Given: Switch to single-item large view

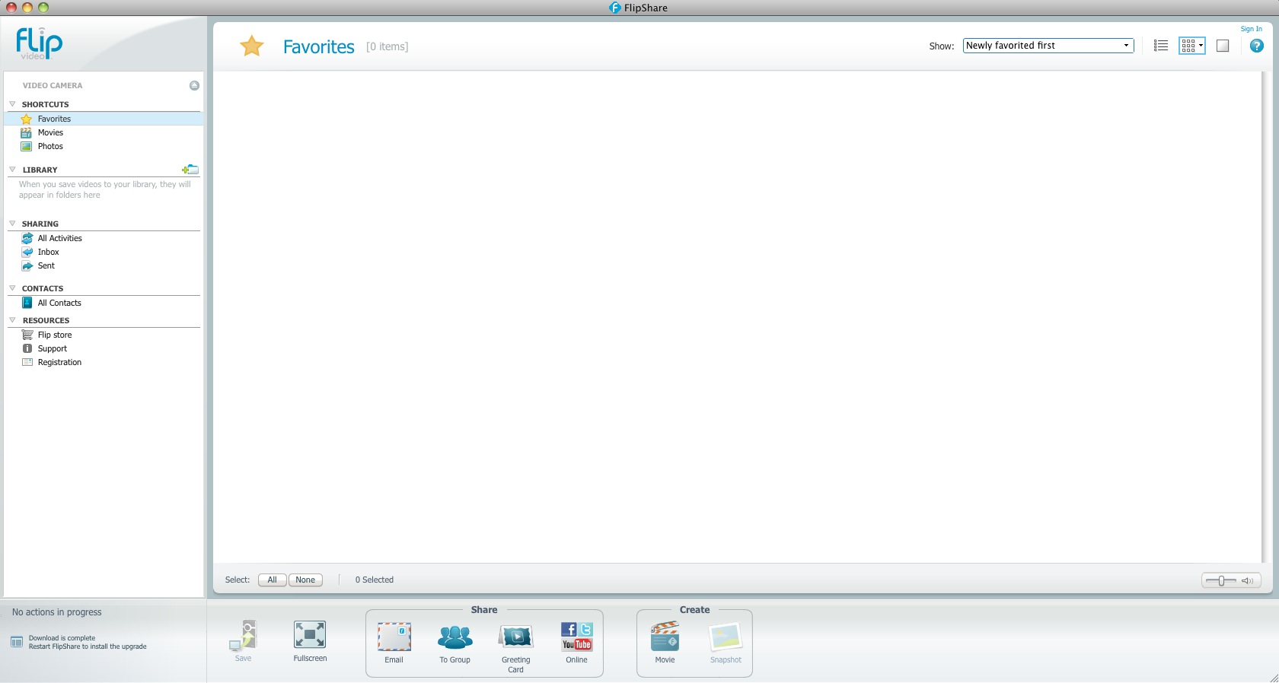Looking at the screenshot, I should pyautogui.click(x=1223, y=46).
